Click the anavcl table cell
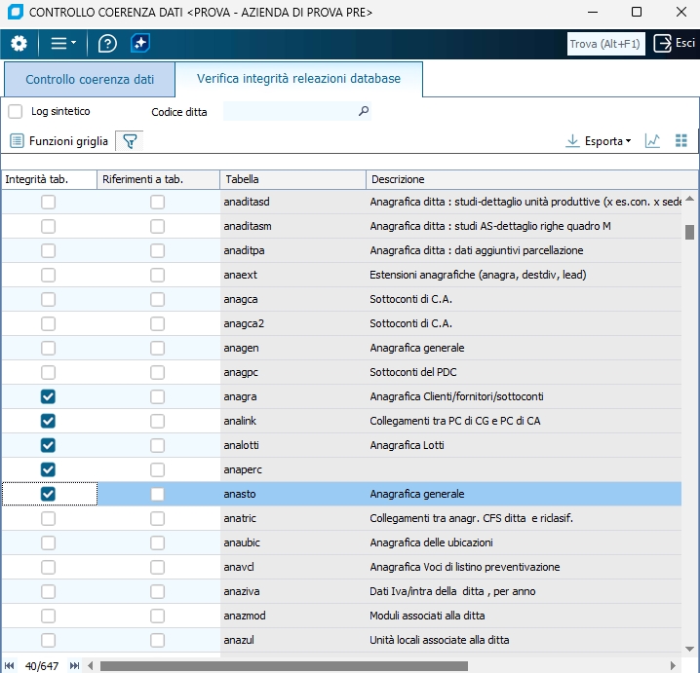The width and height of the screenshot is (700, 673). 292,567
